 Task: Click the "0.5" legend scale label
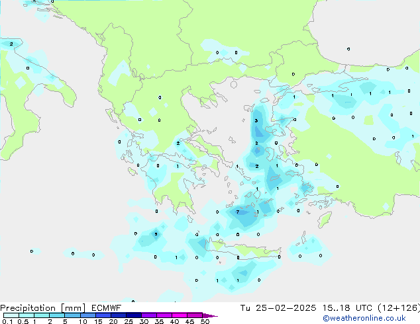[23, 321]
